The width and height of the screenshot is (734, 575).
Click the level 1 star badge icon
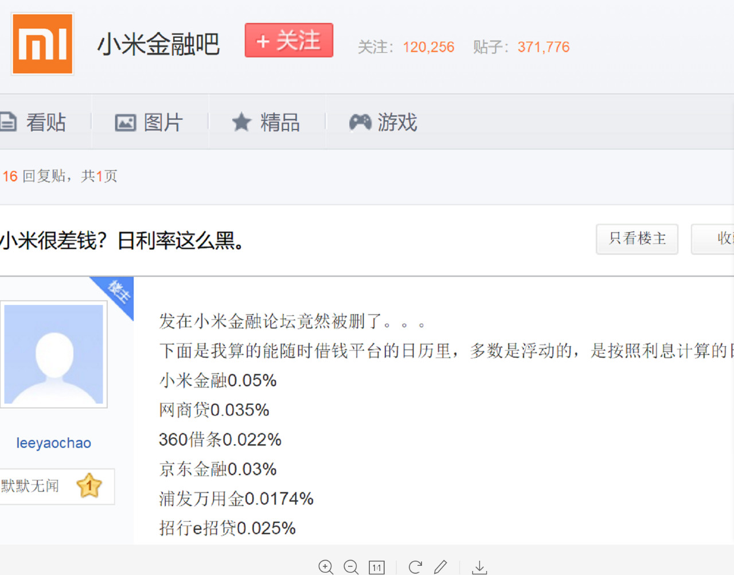(x=89, y=486)
